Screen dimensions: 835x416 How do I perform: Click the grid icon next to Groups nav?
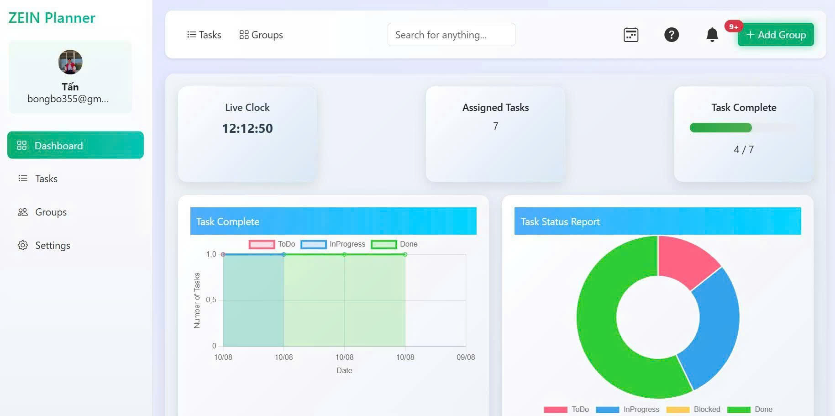244,34
